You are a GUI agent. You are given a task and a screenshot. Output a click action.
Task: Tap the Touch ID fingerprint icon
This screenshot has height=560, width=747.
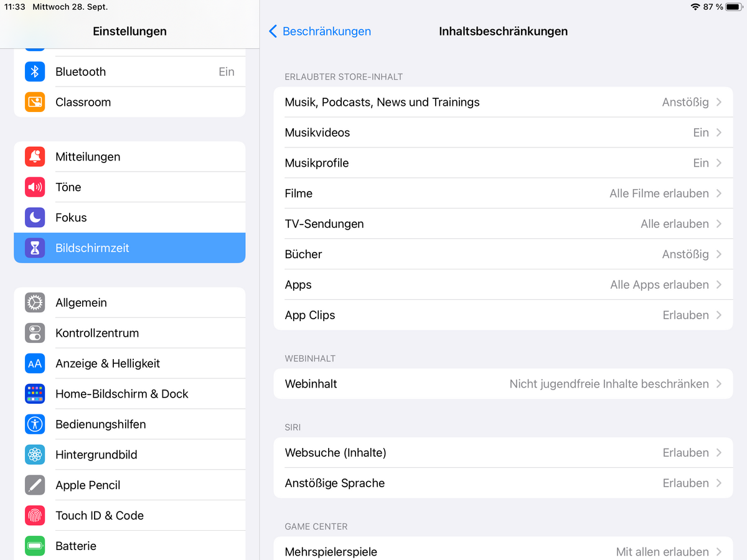[35, 516]
